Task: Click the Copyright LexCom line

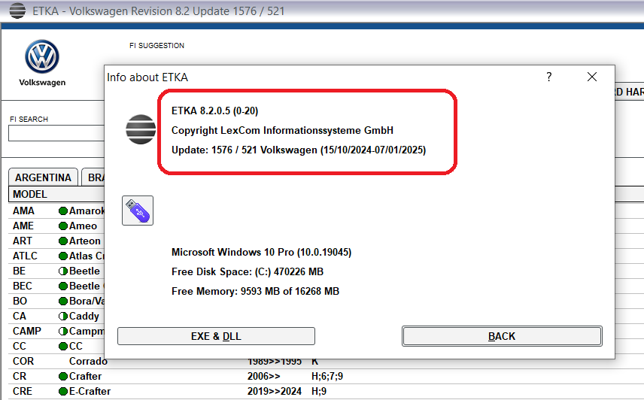Action: pyautogui.click(x=283, y=131)
